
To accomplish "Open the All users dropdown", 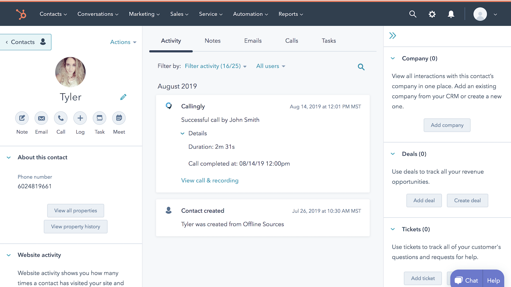I will 270,66.
